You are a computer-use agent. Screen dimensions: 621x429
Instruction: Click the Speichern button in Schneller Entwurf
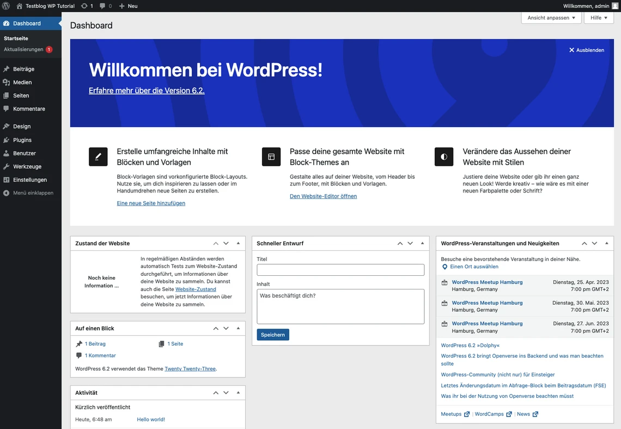(272, 334)
